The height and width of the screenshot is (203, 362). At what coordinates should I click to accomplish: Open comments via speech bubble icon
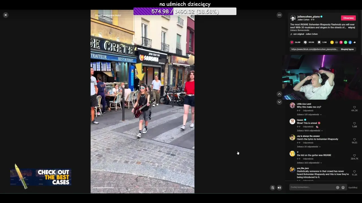pos(305,42)
